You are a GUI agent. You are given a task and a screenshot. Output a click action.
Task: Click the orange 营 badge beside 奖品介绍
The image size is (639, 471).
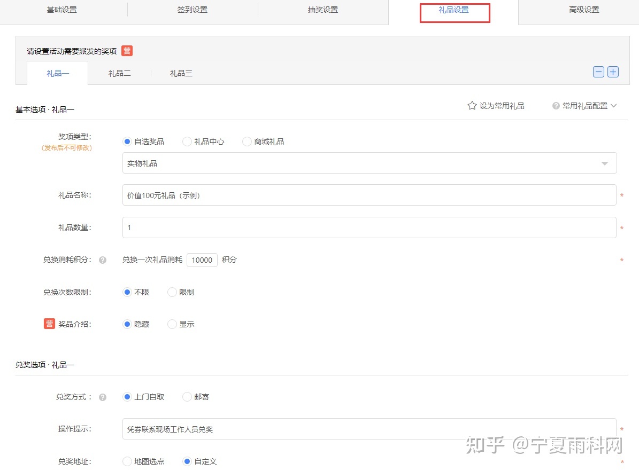[x=49, y=324]
